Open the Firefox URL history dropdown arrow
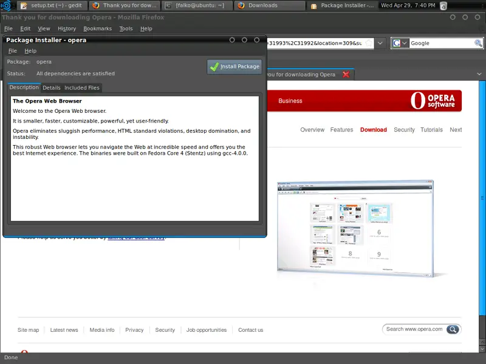The height and width of the screenshot is (364, 486). tap(380, 43)
